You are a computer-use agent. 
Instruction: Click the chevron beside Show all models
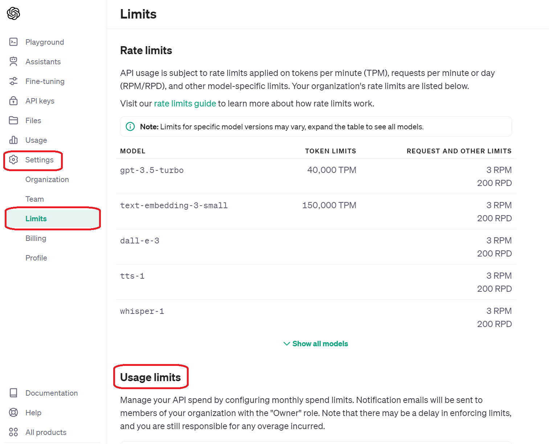tap(287, 344)
